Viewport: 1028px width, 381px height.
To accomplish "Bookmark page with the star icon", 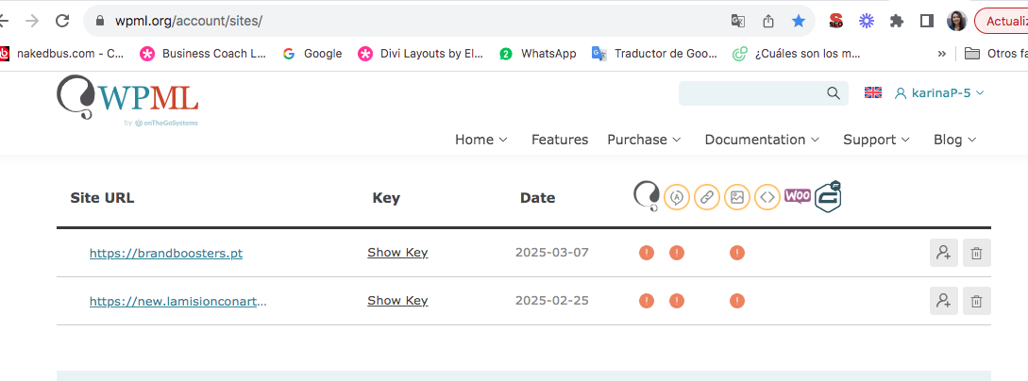I will 798,21.
